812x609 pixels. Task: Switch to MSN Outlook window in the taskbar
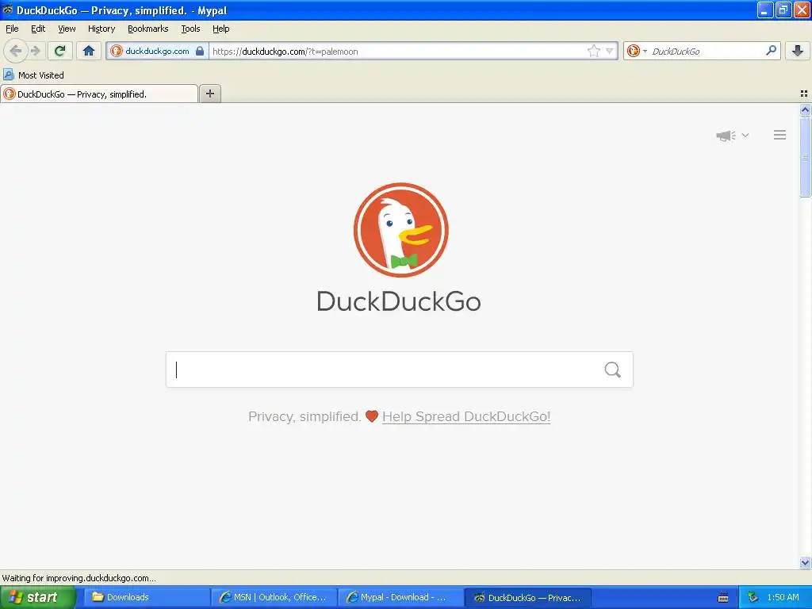click(x=274, y=597)
